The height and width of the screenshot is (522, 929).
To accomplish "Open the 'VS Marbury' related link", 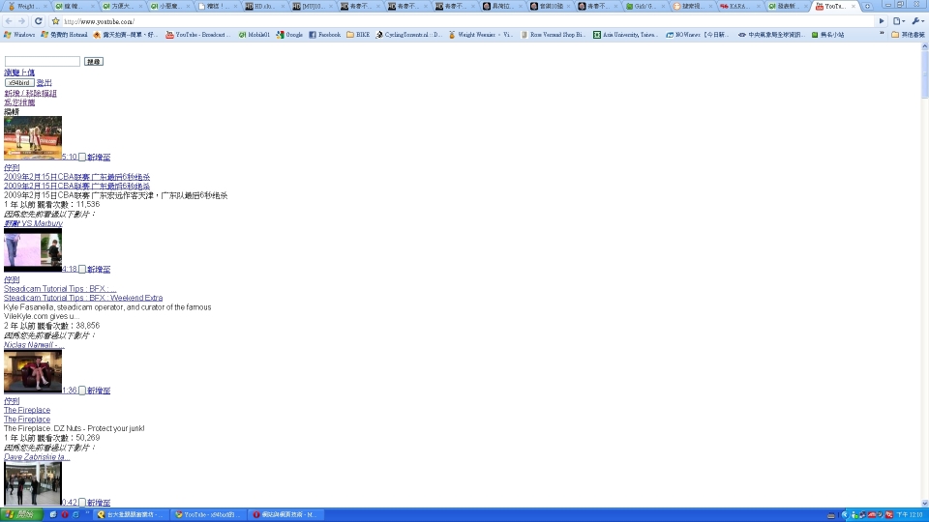I will click(33, 223).
